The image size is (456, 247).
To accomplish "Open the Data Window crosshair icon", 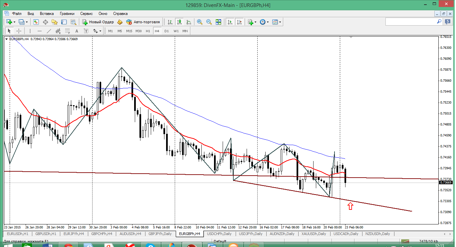I will 45,22.
